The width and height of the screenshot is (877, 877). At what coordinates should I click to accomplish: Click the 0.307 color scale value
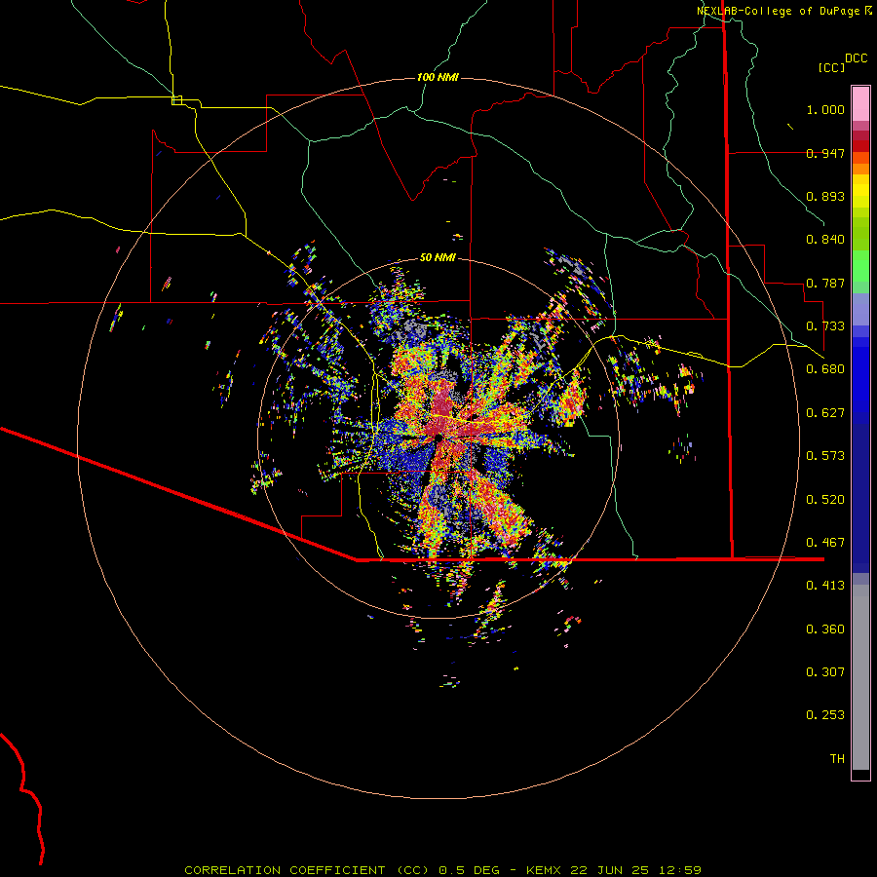(x=825, y=672)
